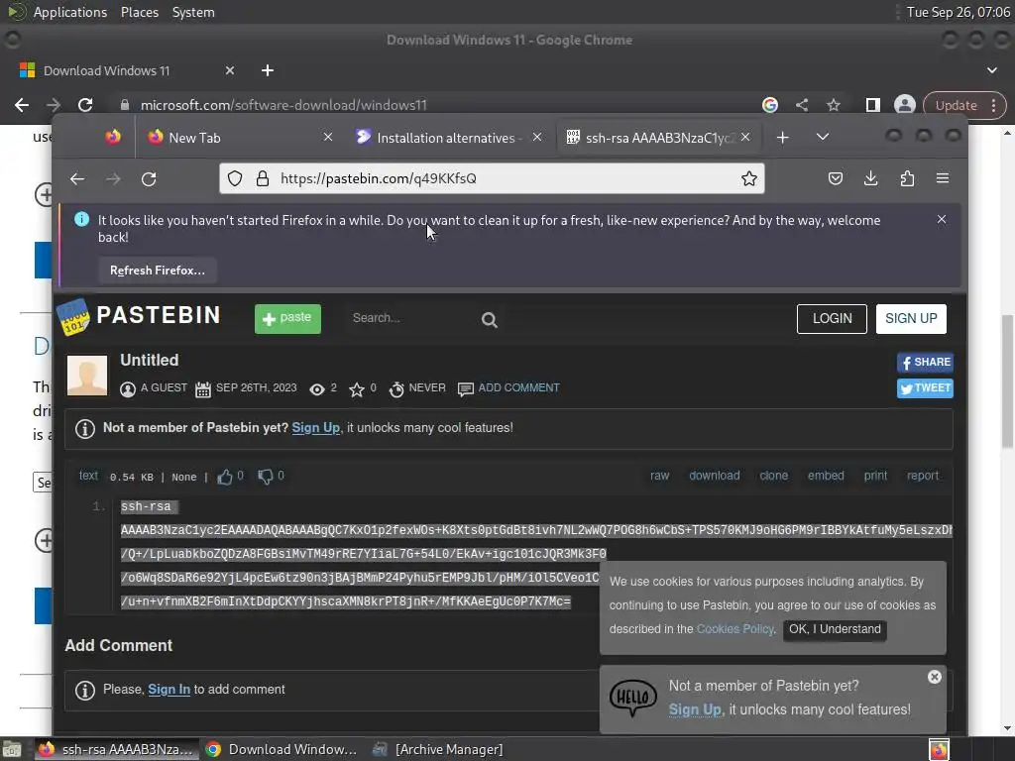Like the paste with thumbs up

click(x=225, y=477)
